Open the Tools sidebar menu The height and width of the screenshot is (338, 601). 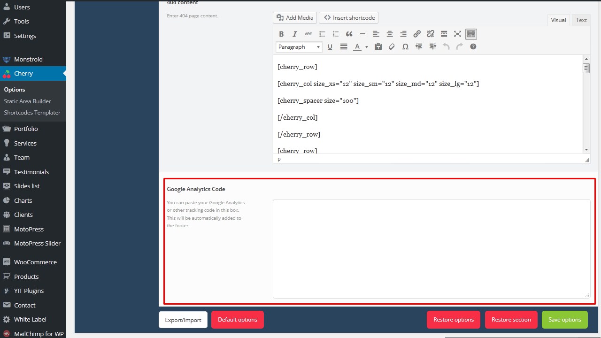click(x=33, y=21)
